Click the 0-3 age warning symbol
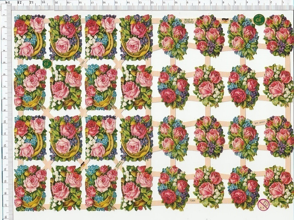 263,204
